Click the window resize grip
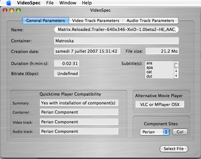Screen dimensions: 201x159 point(197,154)
